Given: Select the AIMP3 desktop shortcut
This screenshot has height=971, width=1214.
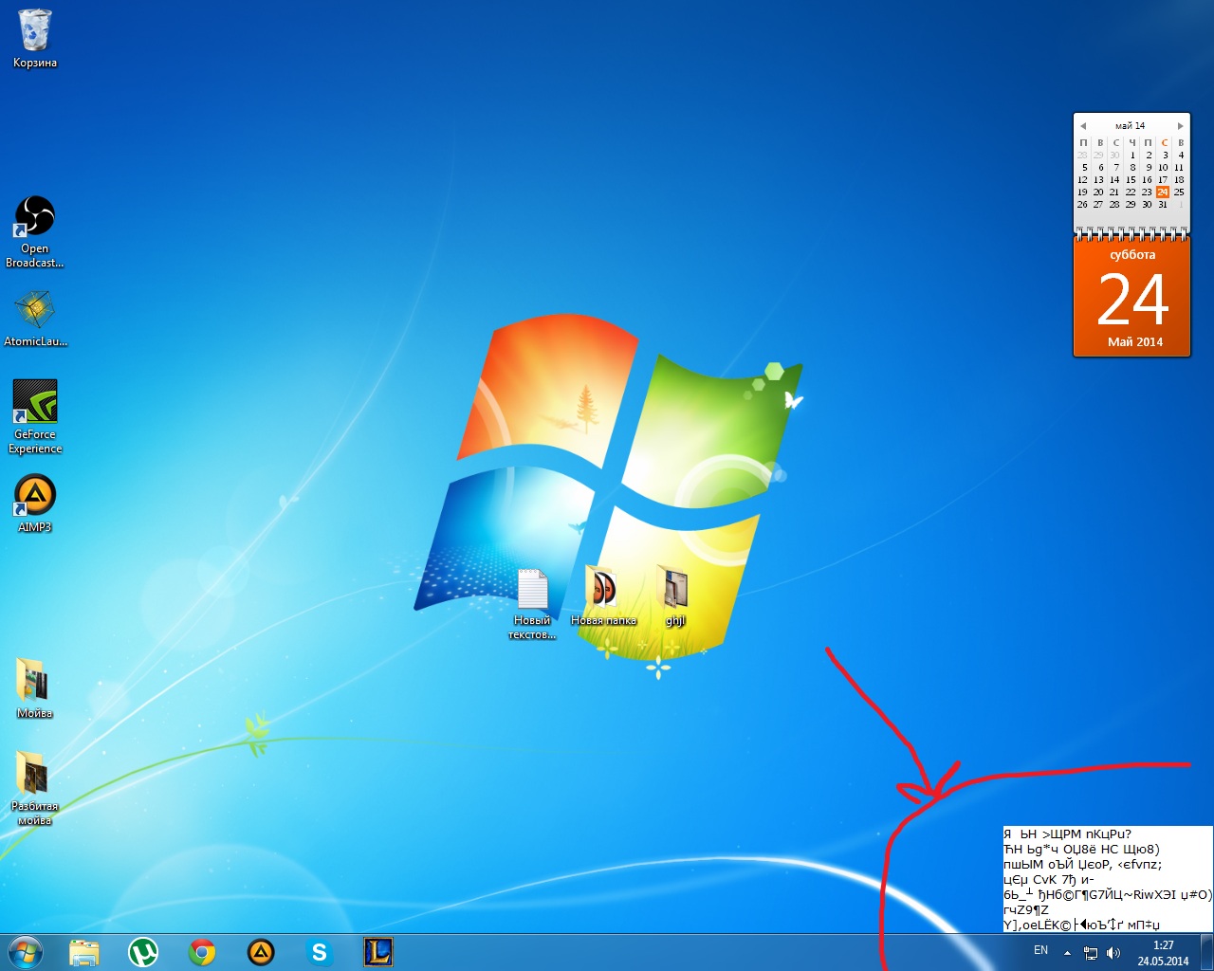Looking at the screenshot, I should (35, 503).
